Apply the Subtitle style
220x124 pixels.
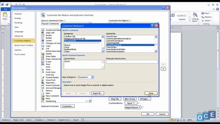182,17
